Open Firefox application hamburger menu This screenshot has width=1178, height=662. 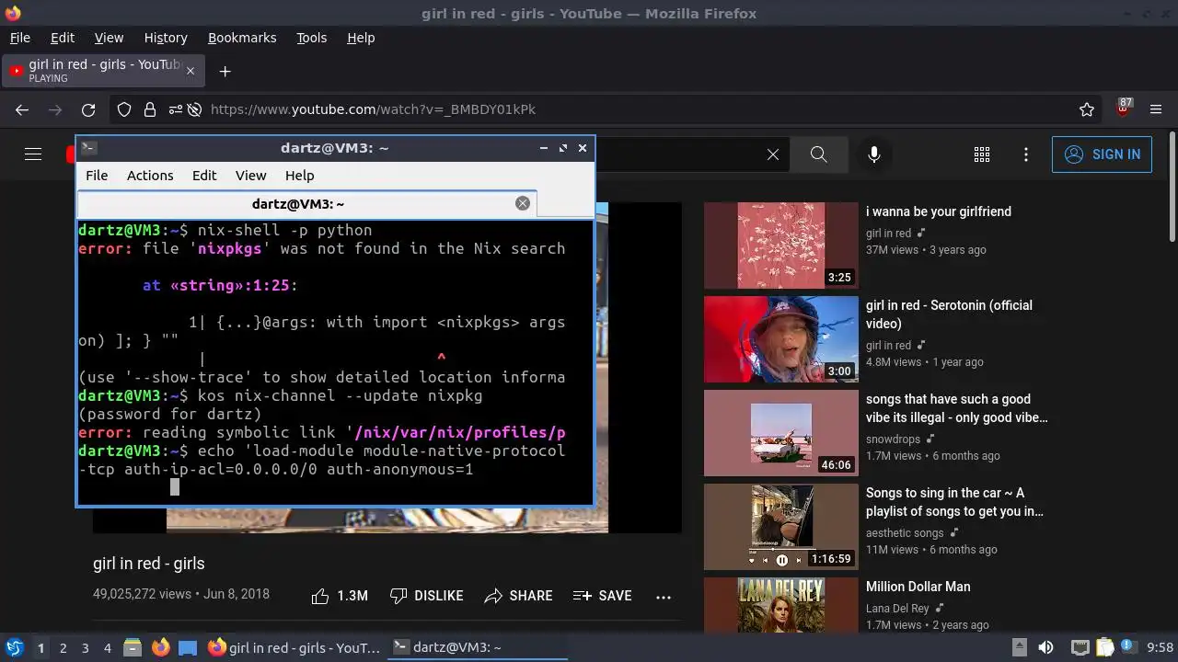coord(1156,109)
